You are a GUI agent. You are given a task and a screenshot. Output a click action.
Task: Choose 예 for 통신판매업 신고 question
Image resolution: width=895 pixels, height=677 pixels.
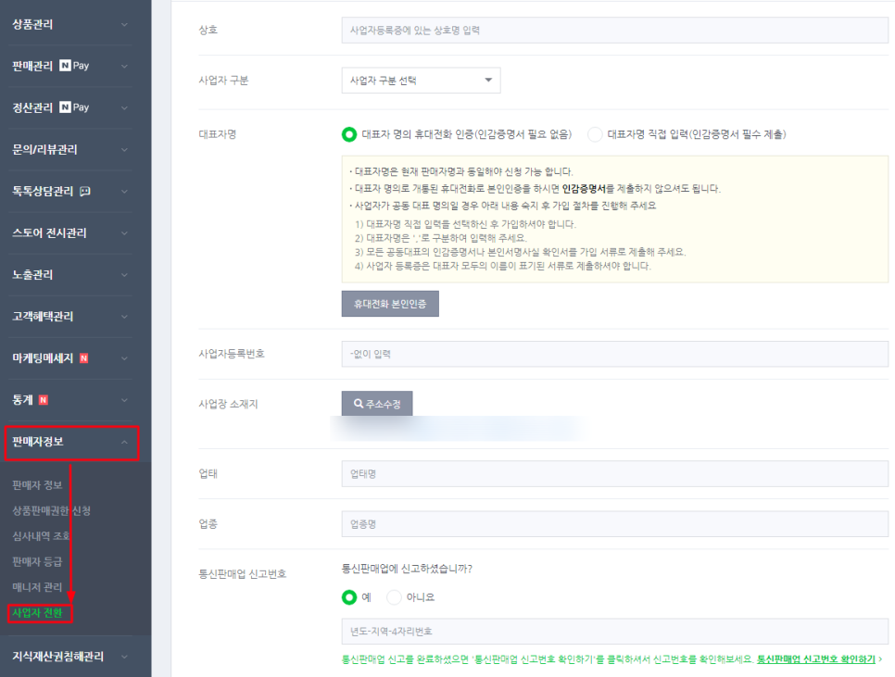pyautogui.click(x=348, y=597)
